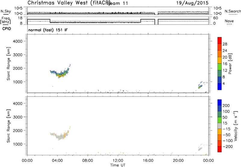
Task: Click the frequency step-down line at 03:00
Action: [50, 21]
